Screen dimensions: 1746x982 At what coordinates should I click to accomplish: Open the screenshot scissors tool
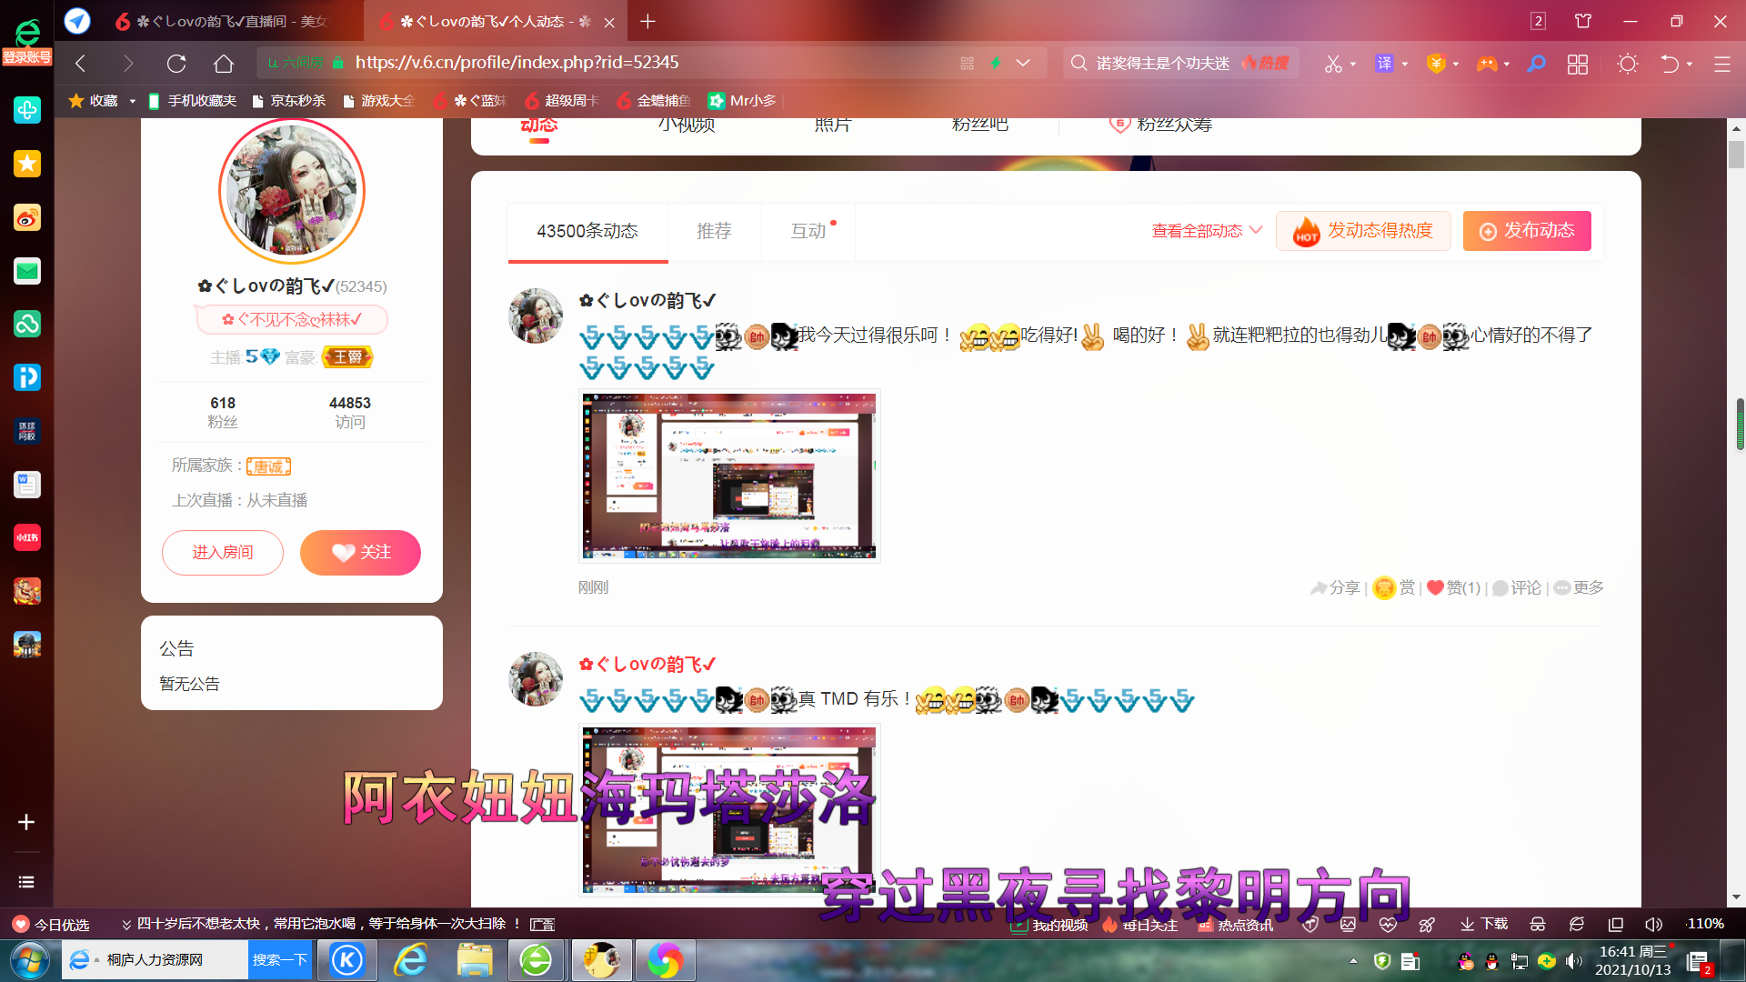coord(1332,64)
